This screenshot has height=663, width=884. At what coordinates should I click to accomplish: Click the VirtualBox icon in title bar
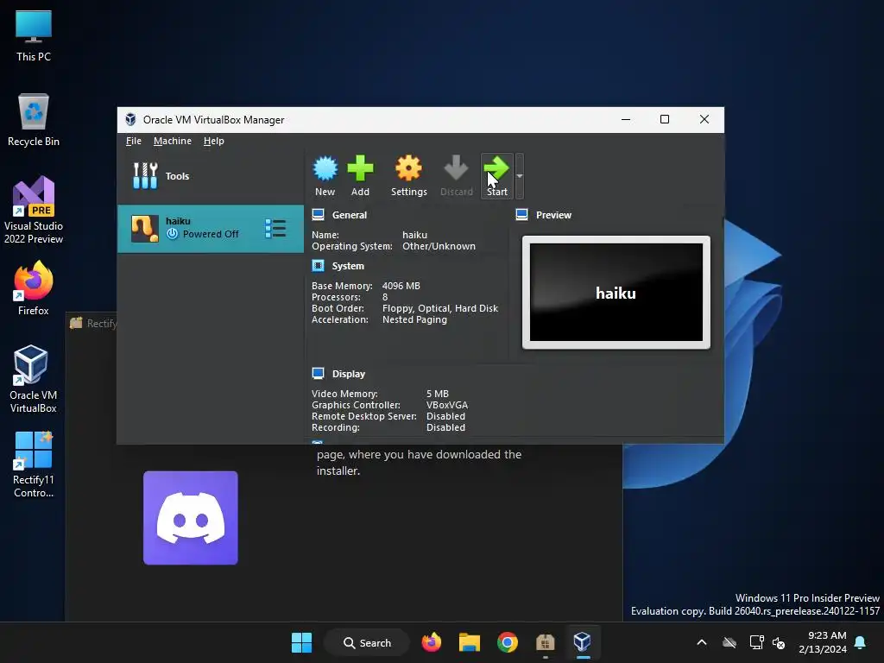pos(131,119)
